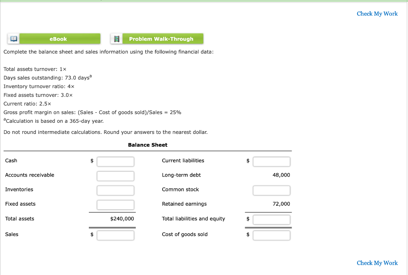The width and height of the screenshot is (408, 275).
Task: Select the Fixed assets entry box
Action: 115,204
